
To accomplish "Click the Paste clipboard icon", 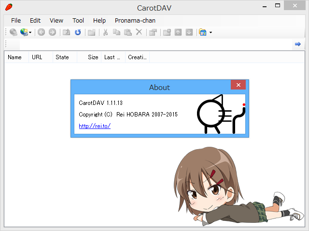I will pos(127,32).
